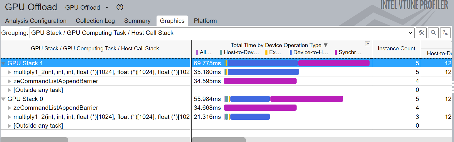
Task: Click the call stack mode icon
Action: [x=445, y=33]
